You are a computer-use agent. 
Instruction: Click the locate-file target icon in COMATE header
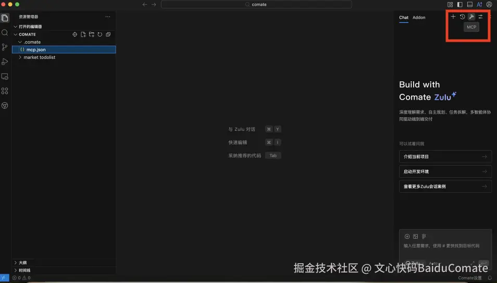point(75,34)
